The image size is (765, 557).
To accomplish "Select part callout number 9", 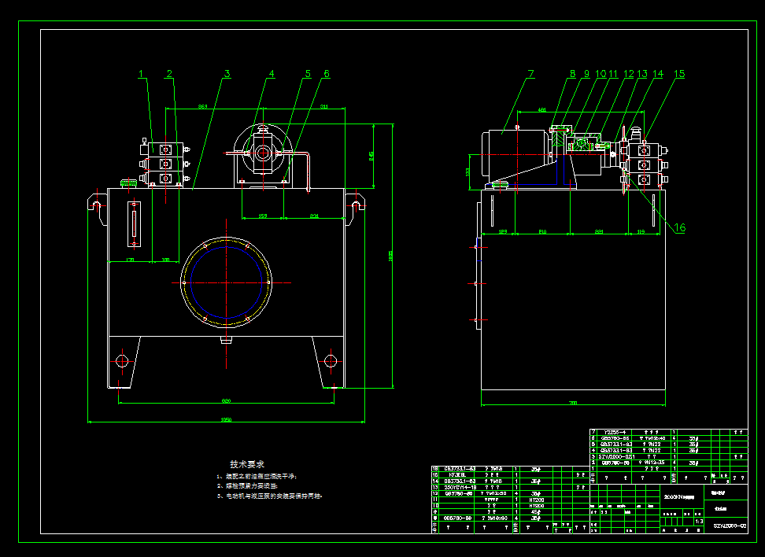I will [x=586, y=74].
